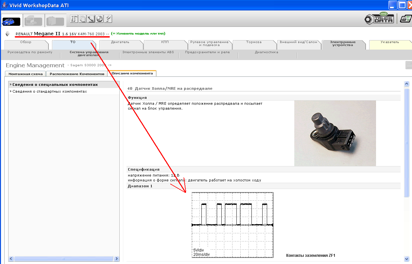
Task: Expand Сведения о стандартных компонентах
Action: [x=50, y=92]
